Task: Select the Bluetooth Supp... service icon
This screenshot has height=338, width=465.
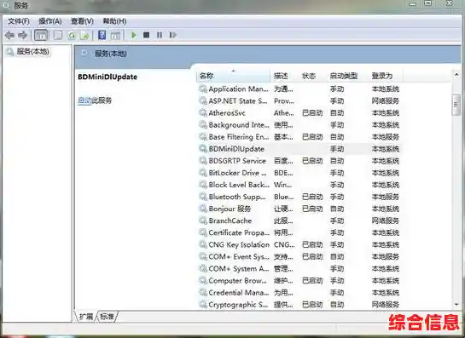Action: pyautogui.click(x=203, y=197)
